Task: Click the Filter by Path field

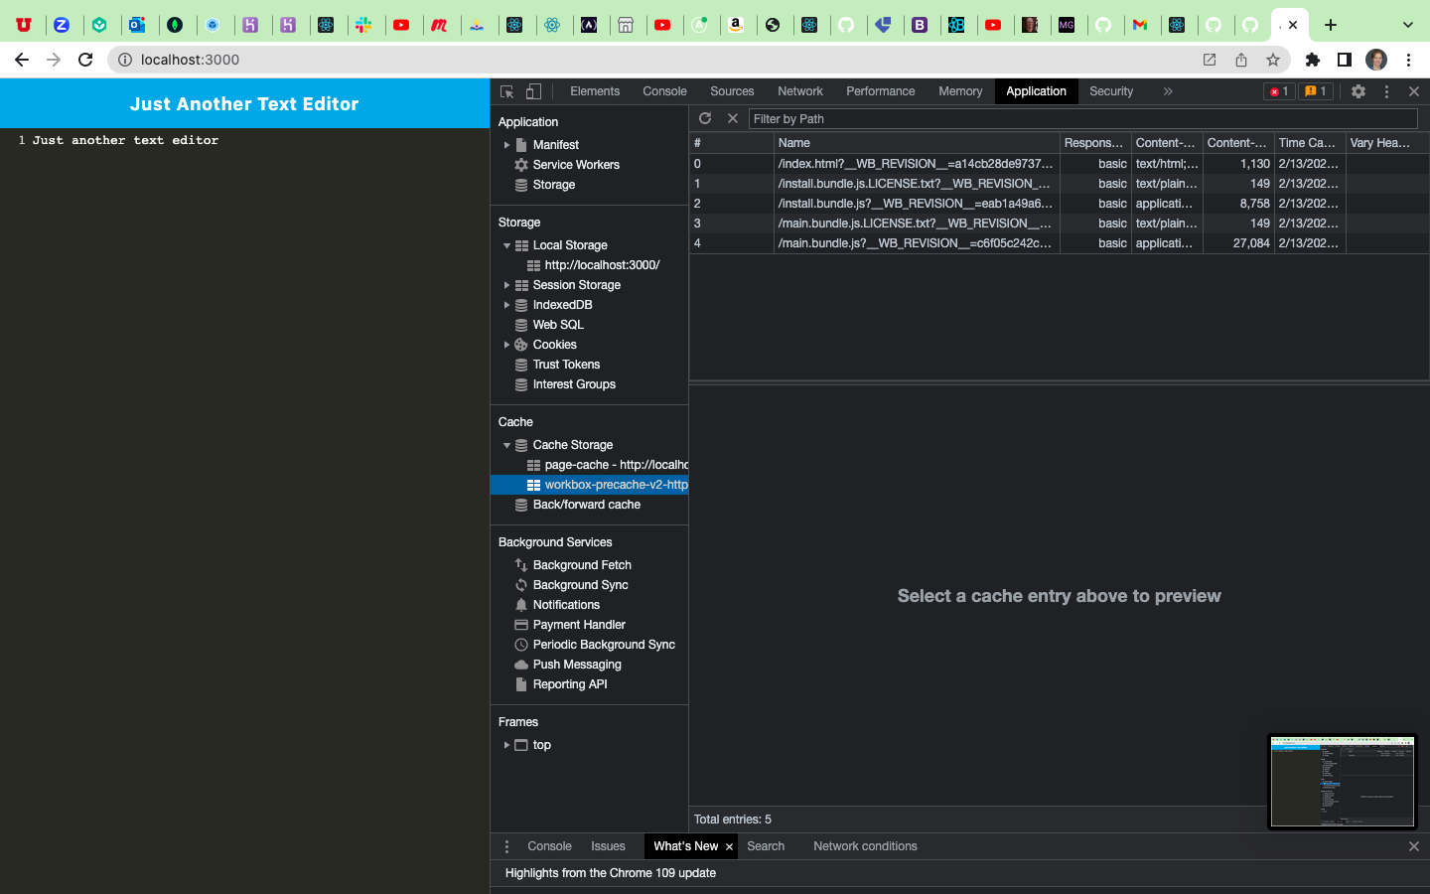Action: [1082, 118]
